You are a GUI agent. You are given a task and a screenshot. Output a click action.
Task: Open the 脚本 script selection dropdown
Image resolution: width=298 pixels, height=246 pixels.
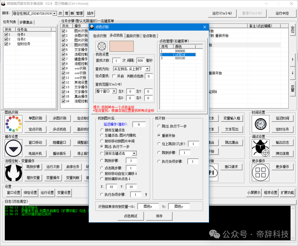[54, 13]
